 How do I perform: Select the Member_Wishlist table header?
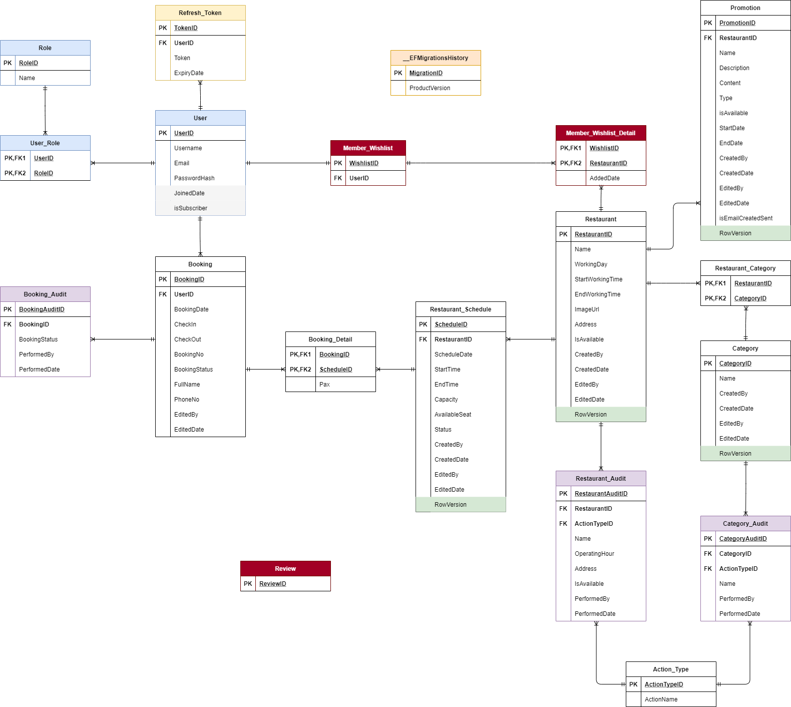click(x=368, y=148)
